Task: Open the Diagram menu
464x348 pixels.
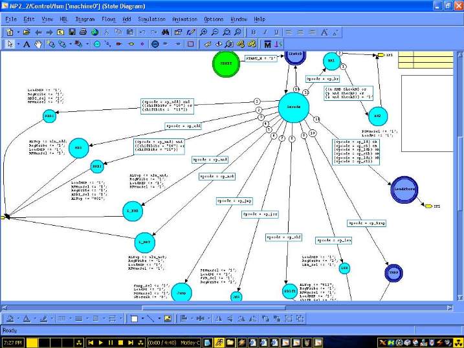Action: pyautogui.click(x=85, y=19)
